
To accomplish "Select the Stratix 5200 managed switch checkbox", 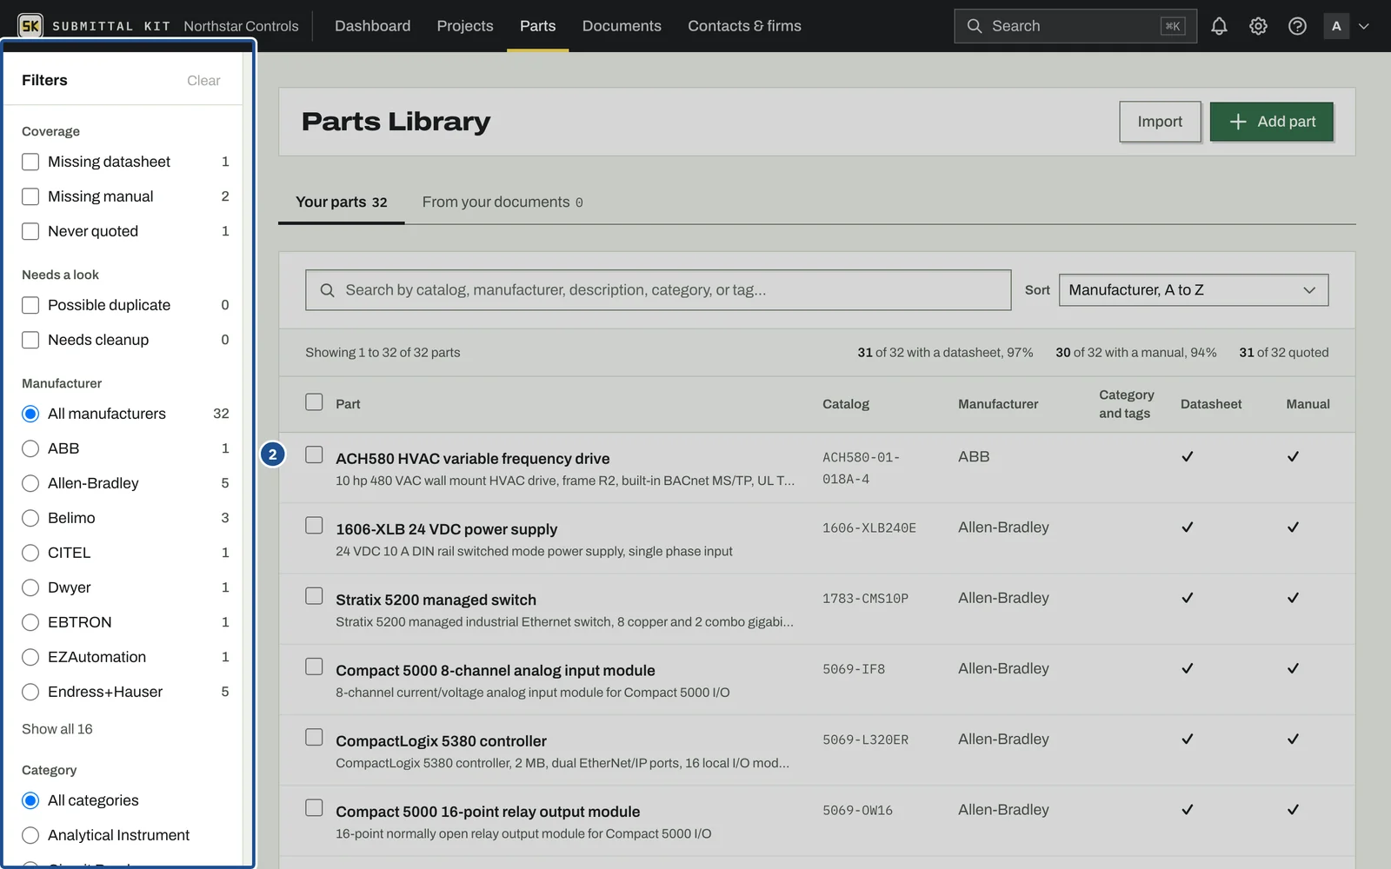I will click(x=314, y=595).
